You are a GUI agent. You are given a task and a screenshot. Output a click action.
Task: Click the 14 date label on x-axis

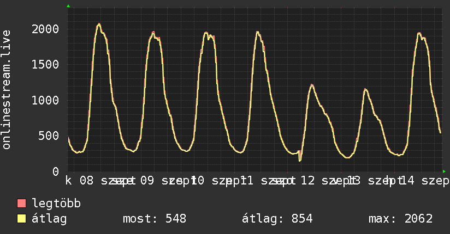point(407,181)
